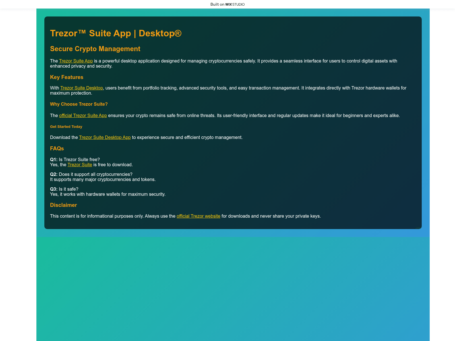Screen dimensions: 455x341
Task: Select the Get Started Today subheading
Action: click(x=66, y=126)
